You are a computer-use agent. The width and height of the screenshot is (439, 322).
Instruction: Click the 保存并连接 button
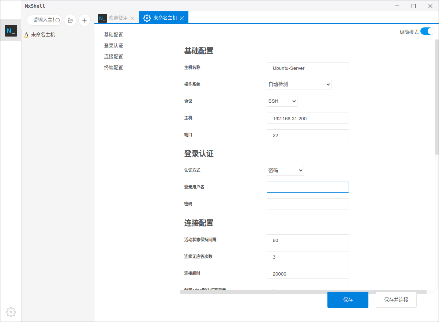tap(396, 300)
